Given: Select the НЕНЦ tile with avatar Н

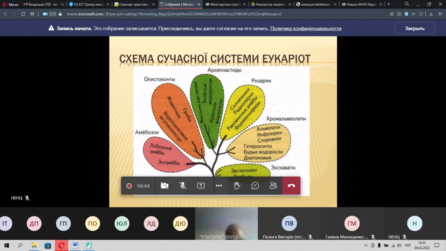Looking at the screenshot, I should [414, 223].
